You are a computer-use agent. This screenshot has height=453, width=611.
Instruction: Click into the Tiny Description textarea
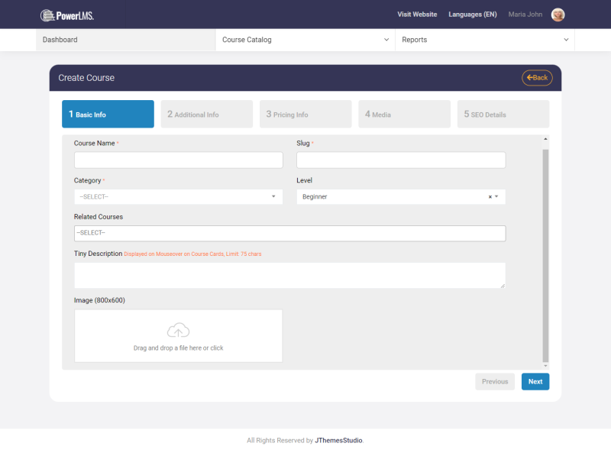pos(290,275)
